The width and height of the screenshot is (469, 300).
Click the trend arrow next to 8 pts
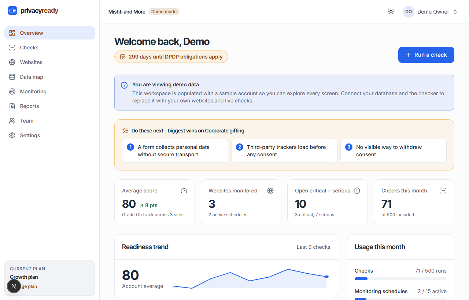(141, 206)
